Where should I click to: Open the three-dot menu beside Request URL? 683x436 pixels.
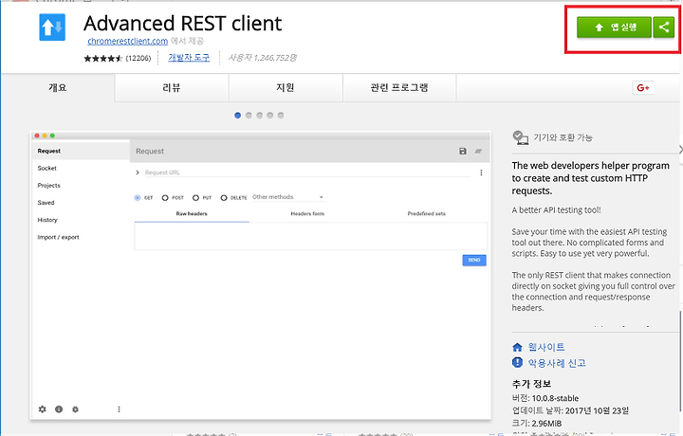481,173
